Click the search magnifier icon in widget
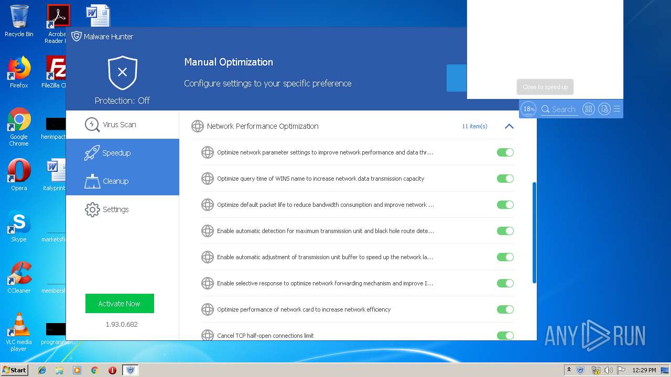The width and height of the screenshot is (671, 377). click(x=545, y=109)
